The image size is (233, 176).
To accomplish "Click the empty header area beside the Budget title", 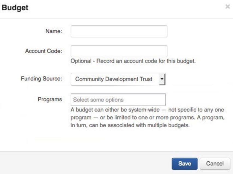I will (123, 8).
